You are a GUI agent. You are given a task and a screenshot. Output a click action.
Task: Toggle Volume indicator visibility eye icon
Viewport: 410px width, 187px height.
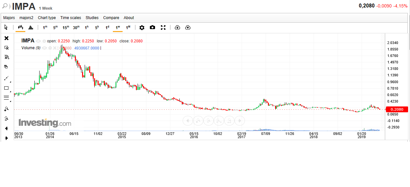44,48
